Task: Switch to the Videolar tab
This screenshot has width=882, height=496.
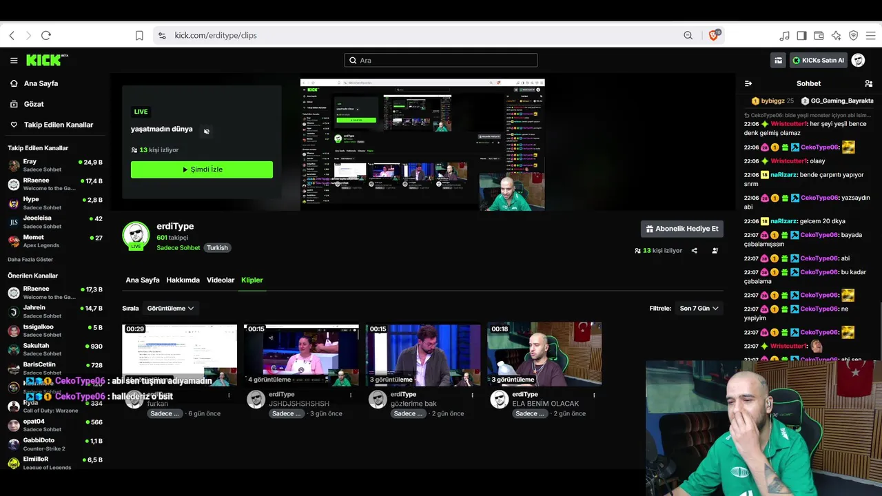Action: 220,280
